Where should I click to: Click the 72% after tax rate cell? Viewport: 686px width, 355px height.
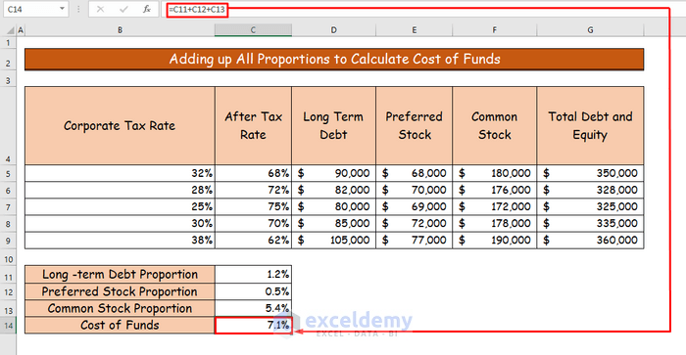(253, 190)
